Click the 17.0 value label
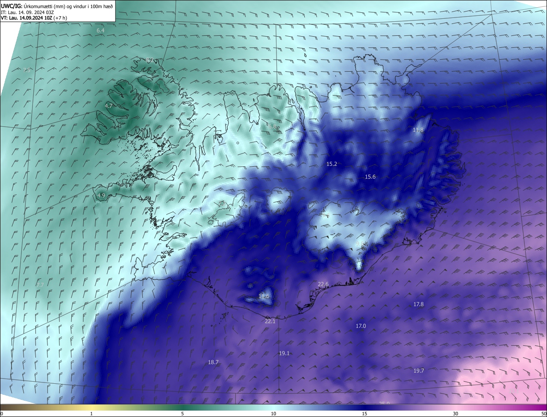The image size is (547, 417). 361,326
